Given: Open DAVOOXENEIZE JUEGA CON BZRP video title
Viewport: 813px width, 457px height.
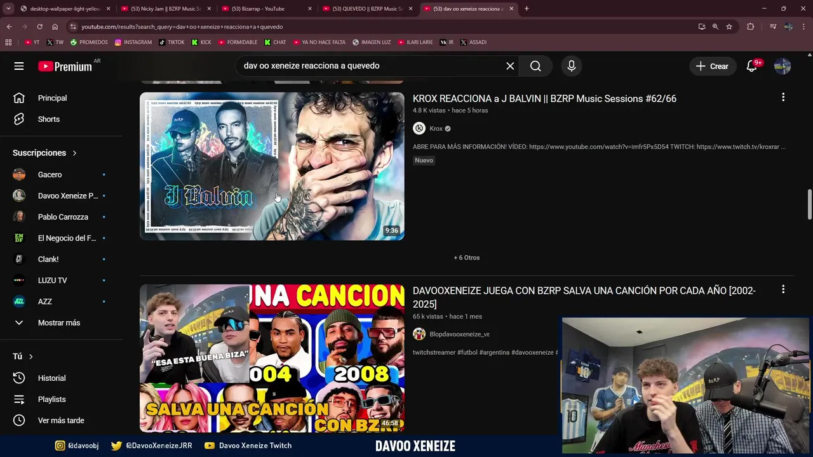Looking at the screenshot, I should 584,297.
